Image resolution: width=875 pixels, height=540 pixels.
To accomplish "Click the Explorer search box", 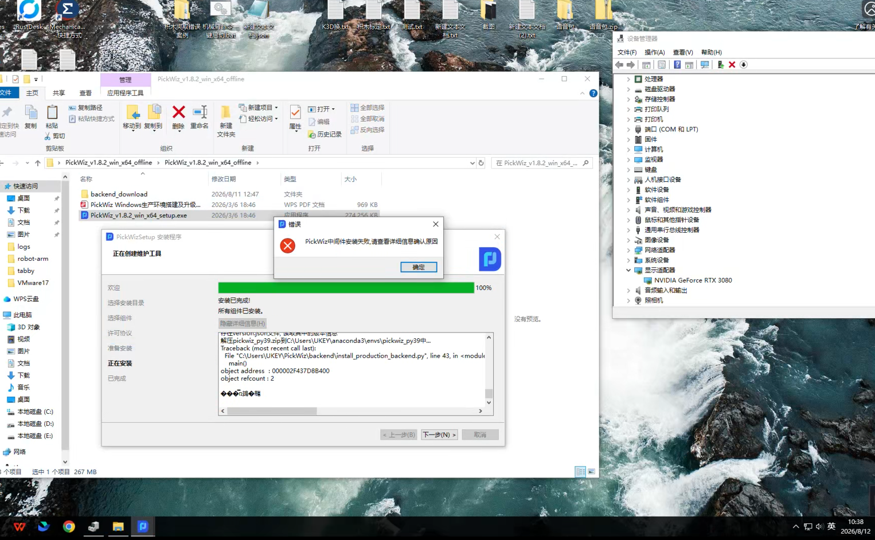I will (541, 163).
